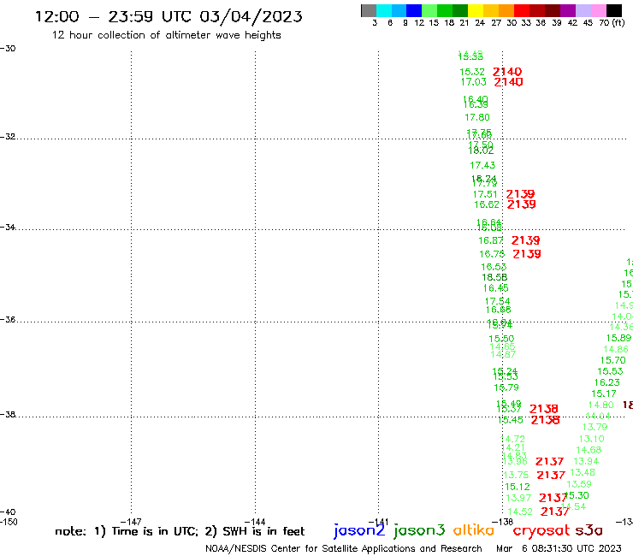633x556 pixels.
Task: Click the wave height value 15.45
Action: (511, 420)
